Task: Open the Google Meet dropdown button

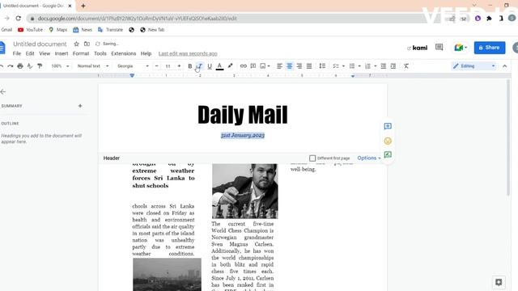Action: pyautogui.click(x=461, y=48)
